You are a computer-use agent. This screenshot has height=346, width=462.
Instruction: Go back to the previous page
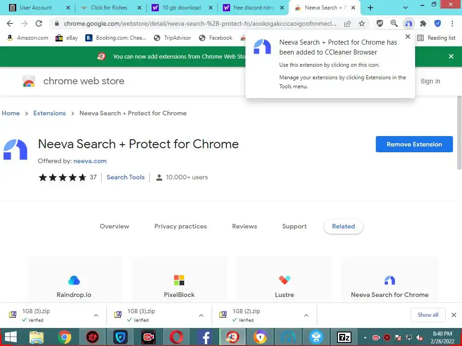tap(10, 23)
